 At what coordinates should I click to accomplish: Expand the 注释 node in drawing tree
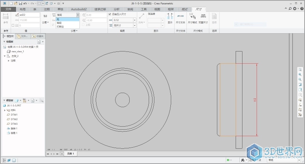click(x=8, y=61)
